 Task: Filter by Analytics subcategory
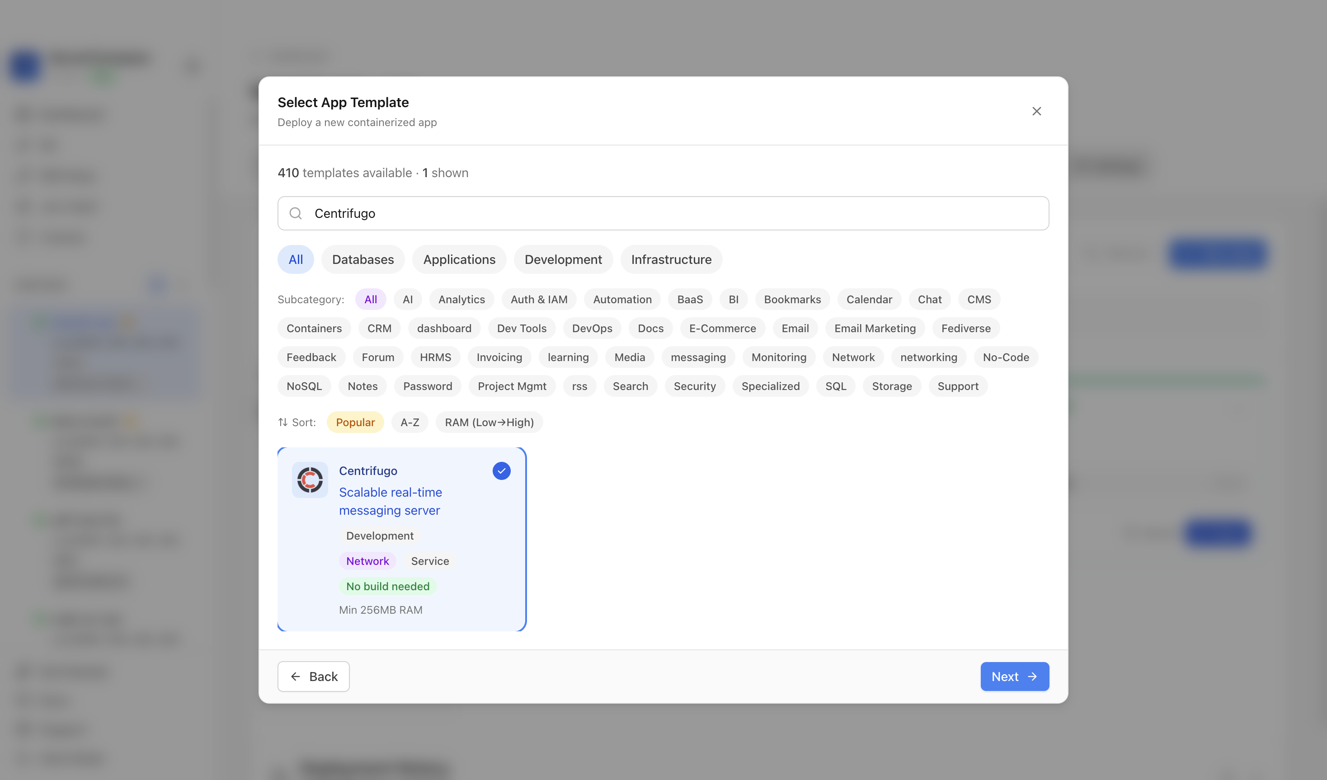click(461, 299)
